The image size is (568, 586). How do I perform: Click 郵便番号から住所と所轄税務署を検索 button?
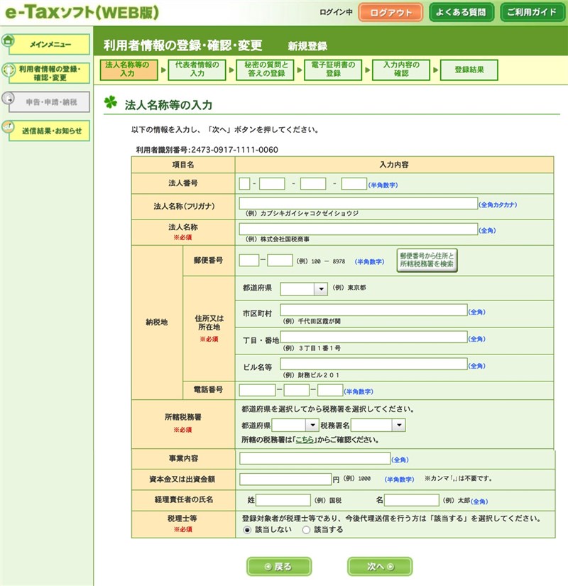[427, 260]
